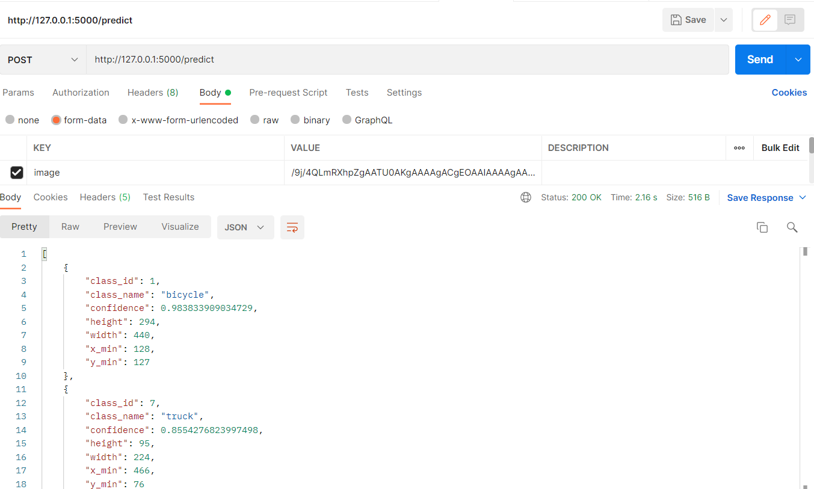Click the request URL input field

coord(407,60)
